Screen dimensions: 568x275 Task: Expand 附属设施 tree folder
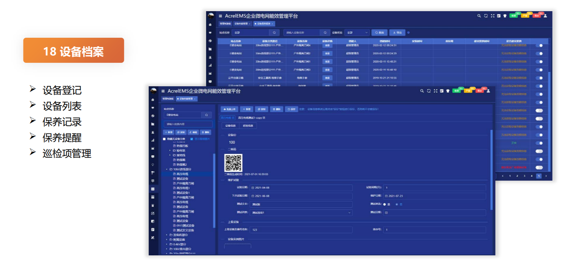pyautogui.click(x=167, y=240)
